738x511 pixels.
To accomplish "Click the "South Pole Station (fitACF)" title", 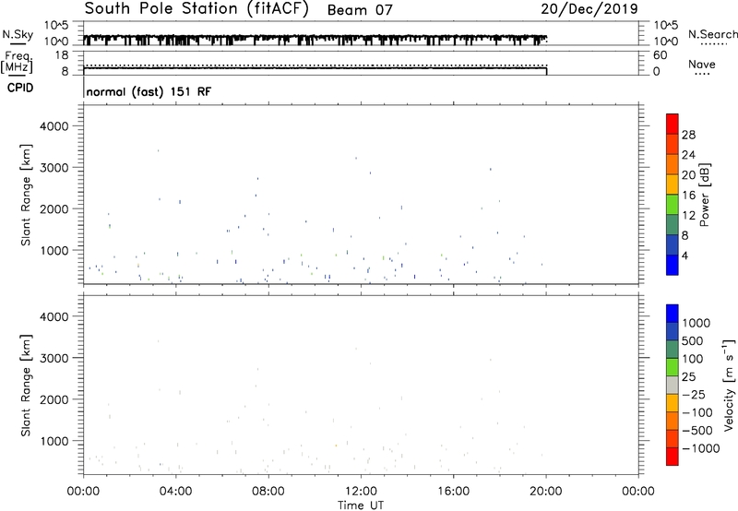I will pos(196,9).
